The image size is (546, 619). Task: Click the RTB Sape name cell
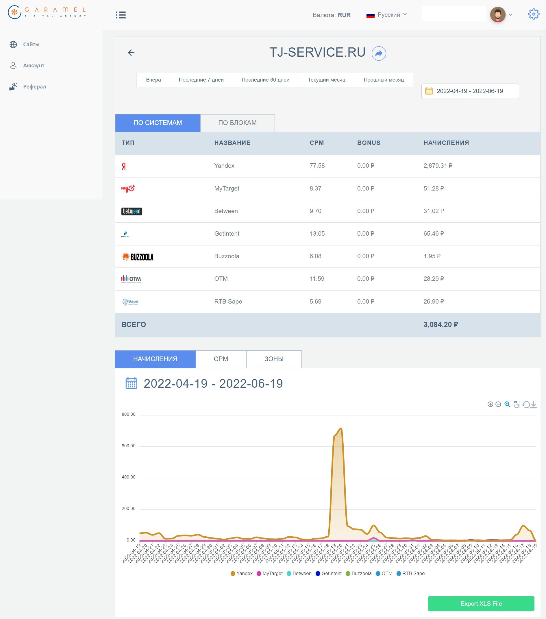[228, 302]
